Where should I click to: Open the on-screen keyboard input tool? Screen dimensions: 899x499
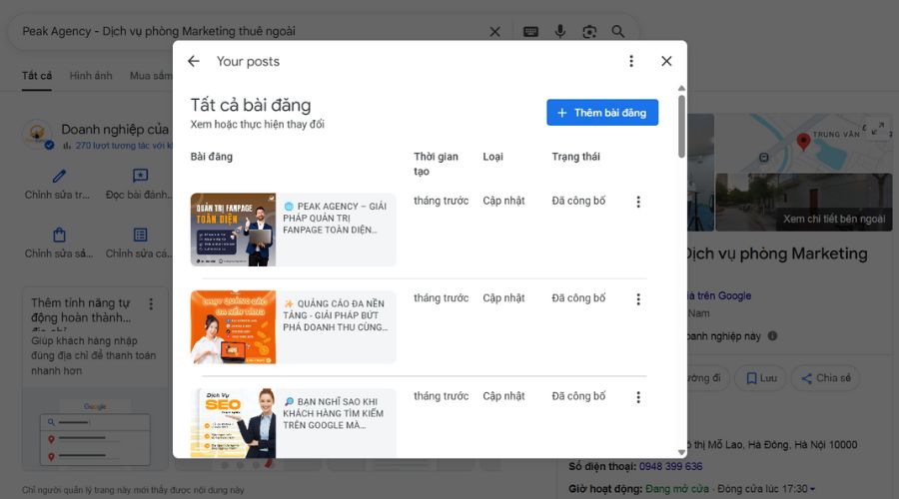[x=531, y=32]
